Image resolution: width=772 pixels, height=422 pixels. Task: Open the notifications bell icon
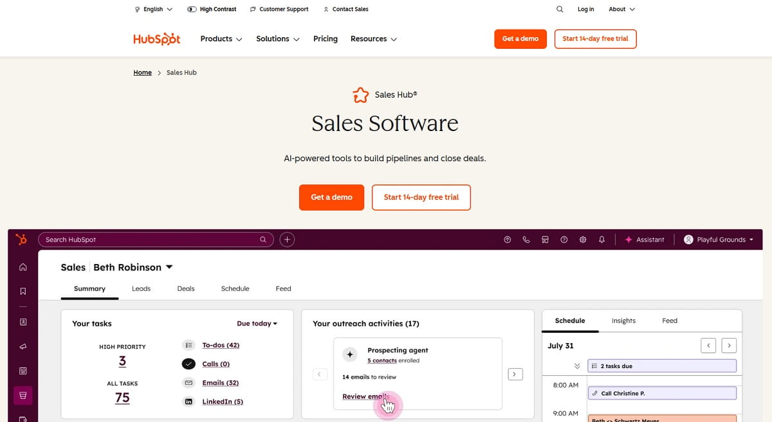602,240
